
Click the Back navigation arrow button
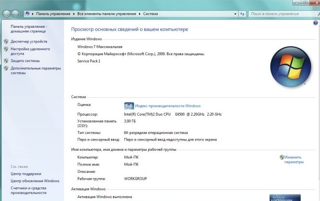point(6,14)
